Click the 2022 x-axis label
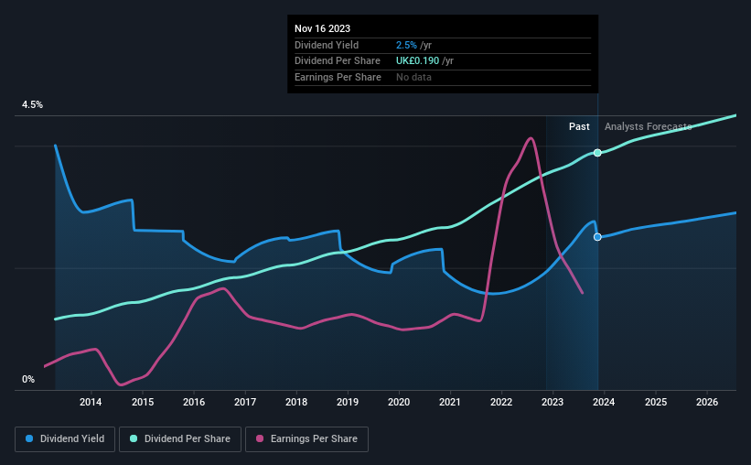Viewport: 751px width, 465px height. coord(501,402)
